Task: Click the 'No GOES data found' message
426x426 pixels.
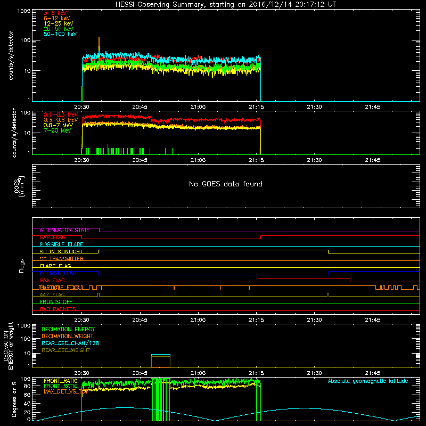Action: click(x=225, y=184)
